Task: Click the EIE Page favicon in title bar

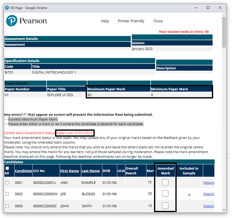Action: pyautogui.click(x=7, y=7)
